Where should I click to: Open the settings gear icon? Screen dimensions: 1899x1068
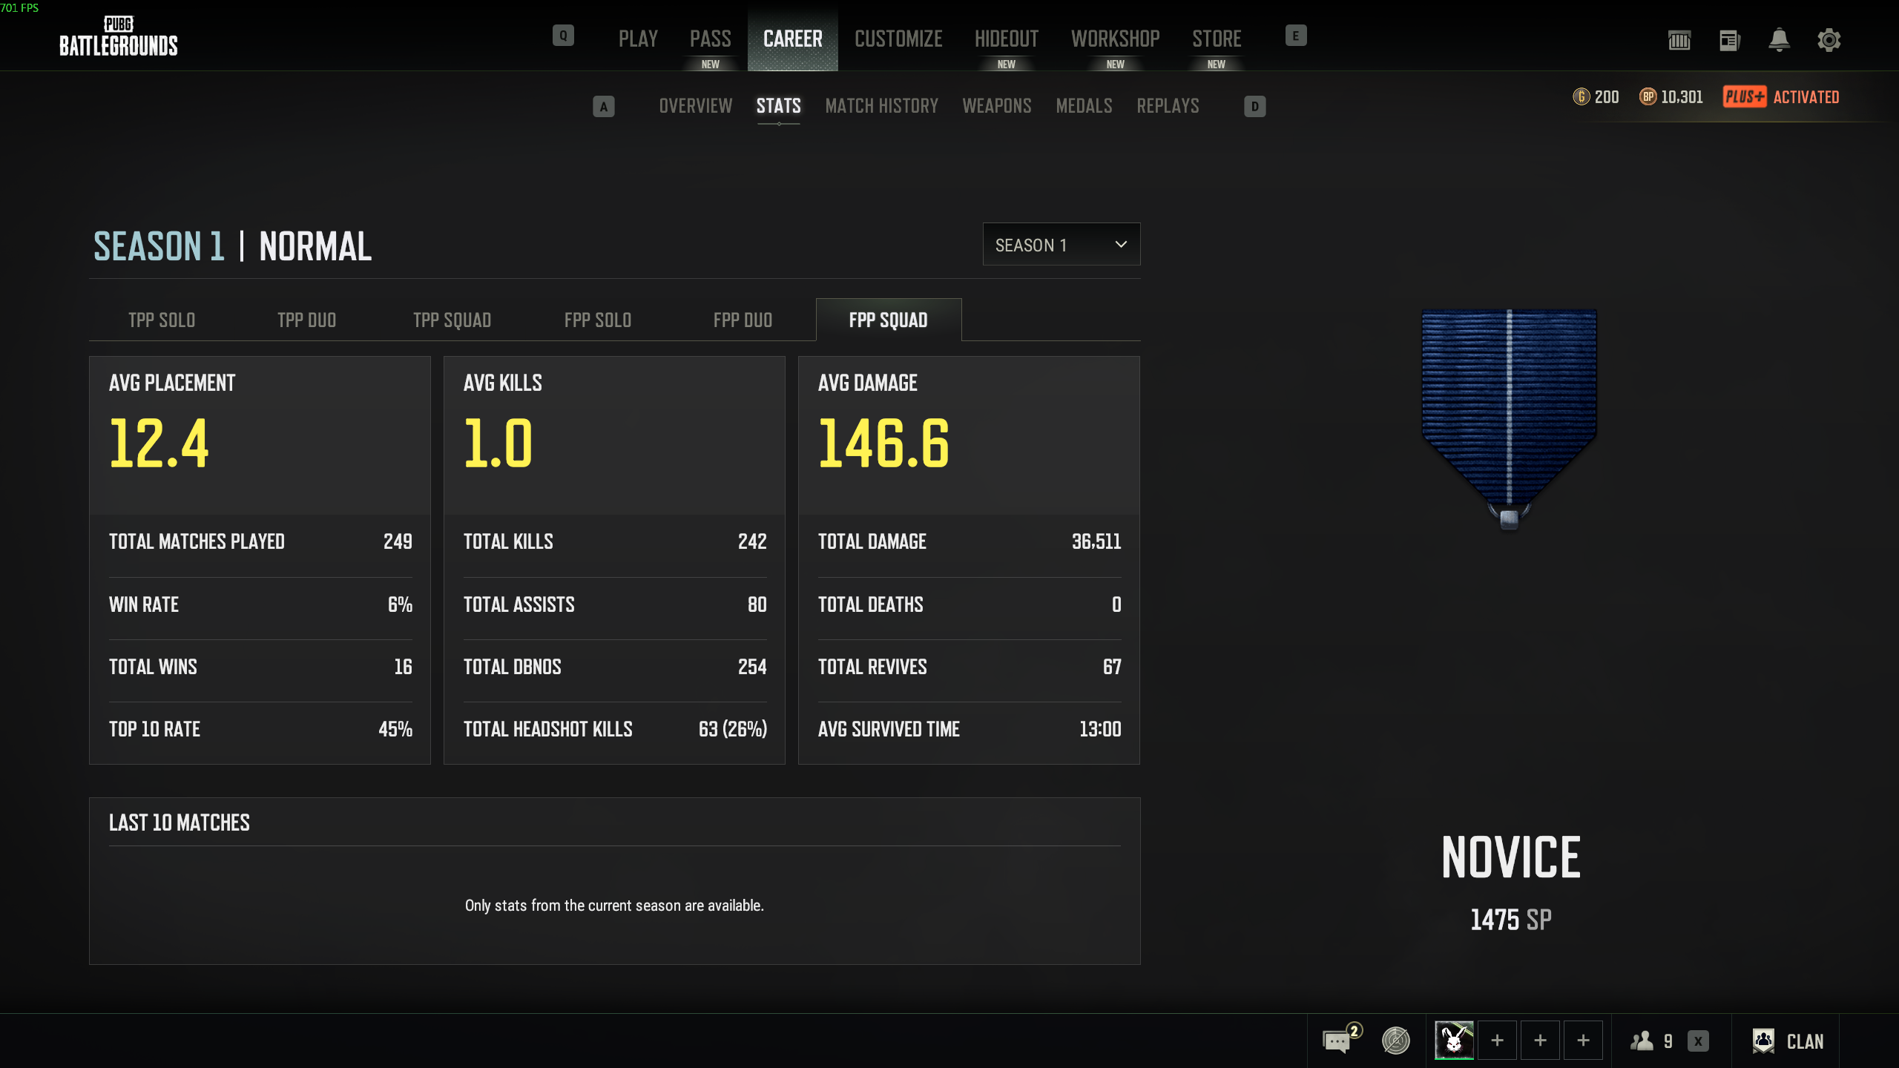[1829, 40]
